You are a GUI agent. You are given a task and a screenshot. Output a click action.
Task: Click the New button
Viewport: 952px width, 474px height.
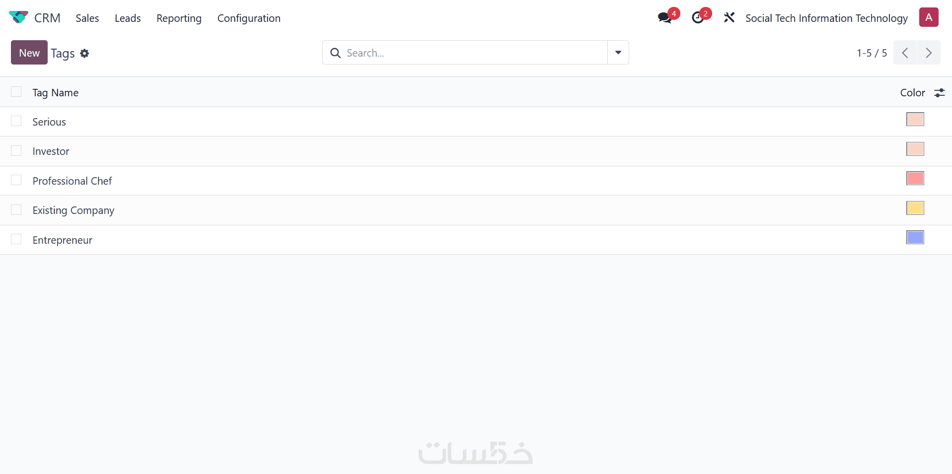[29, 53]
